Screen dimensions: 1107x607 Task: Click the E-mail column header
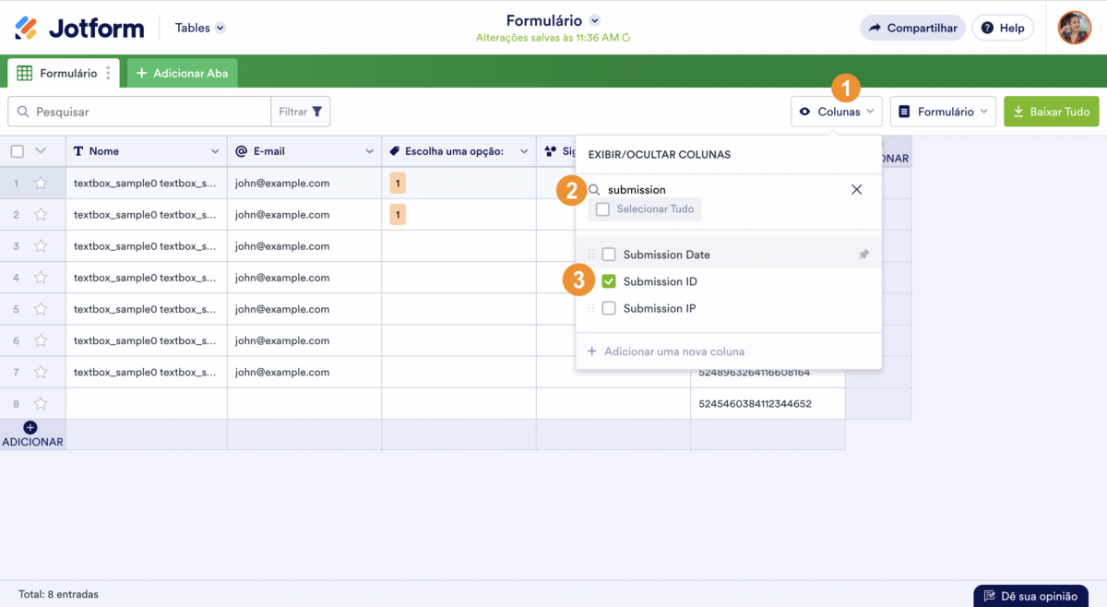[304, 151]
